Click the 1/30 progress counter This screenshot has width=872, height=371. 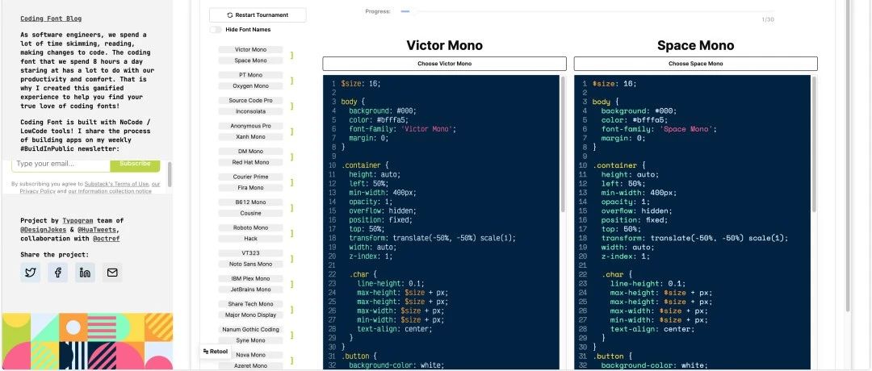click(768, 19)
